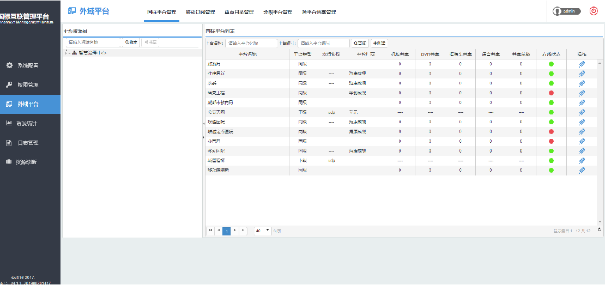
Task: Edit the third platform row with pencil icon
Action: point(582,83)
